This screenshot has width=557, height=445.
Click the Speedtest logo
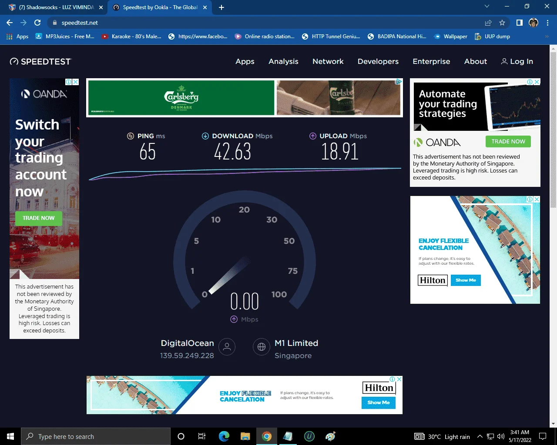click(x=40, y=62)
